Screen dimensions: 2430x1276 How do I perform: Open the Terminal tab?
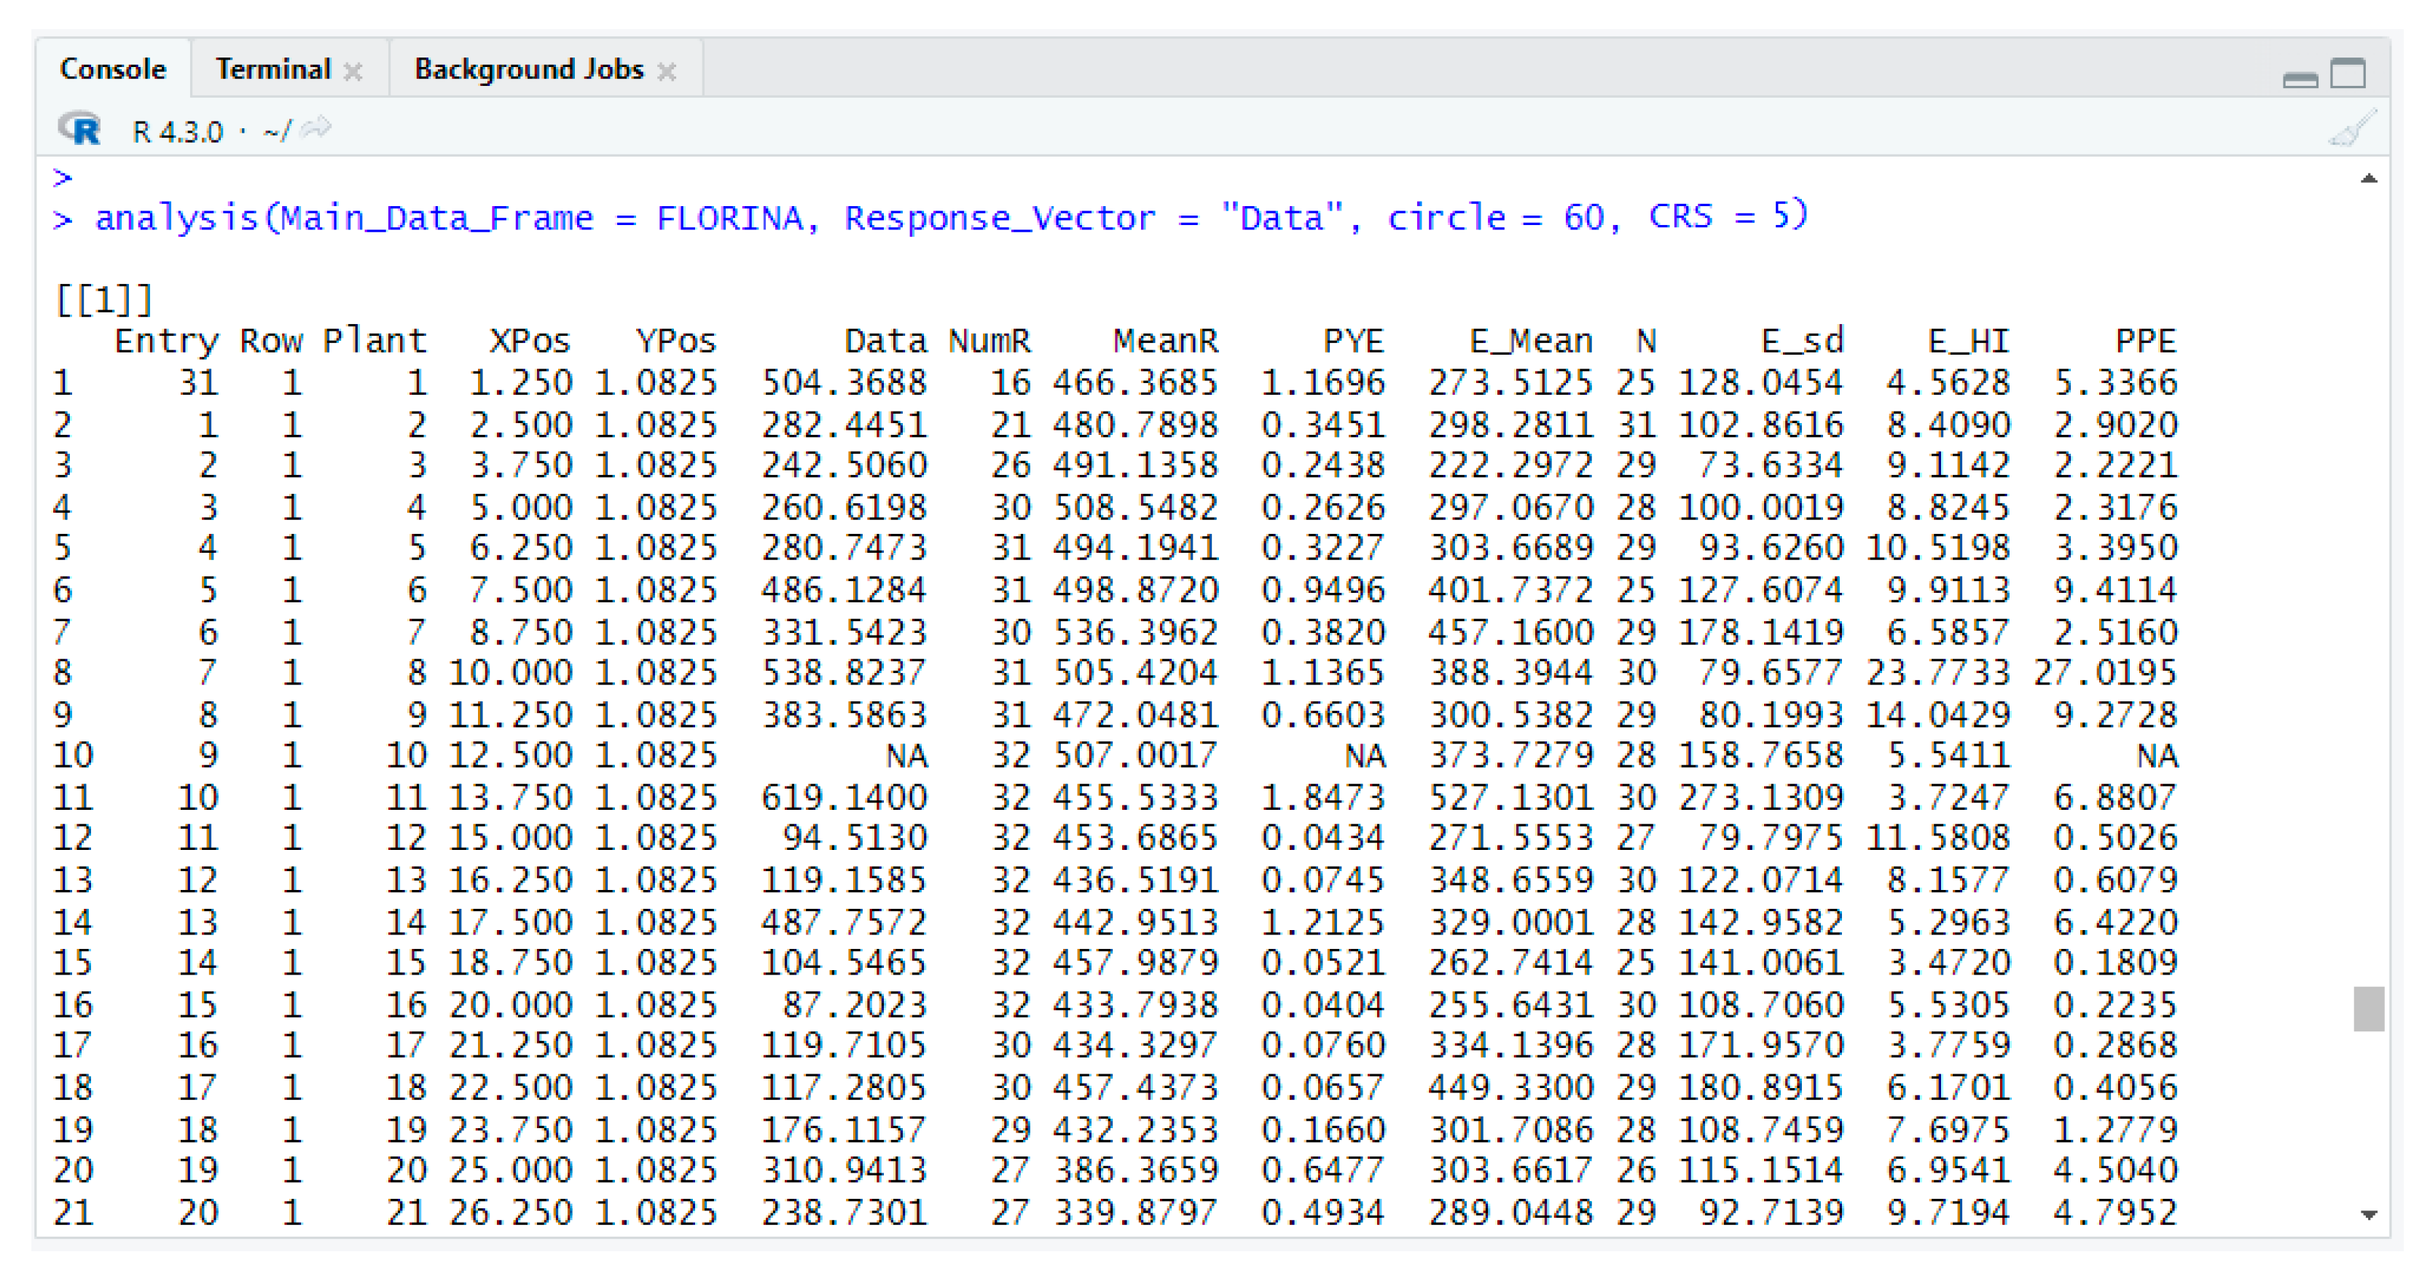(x=273, y=69)
